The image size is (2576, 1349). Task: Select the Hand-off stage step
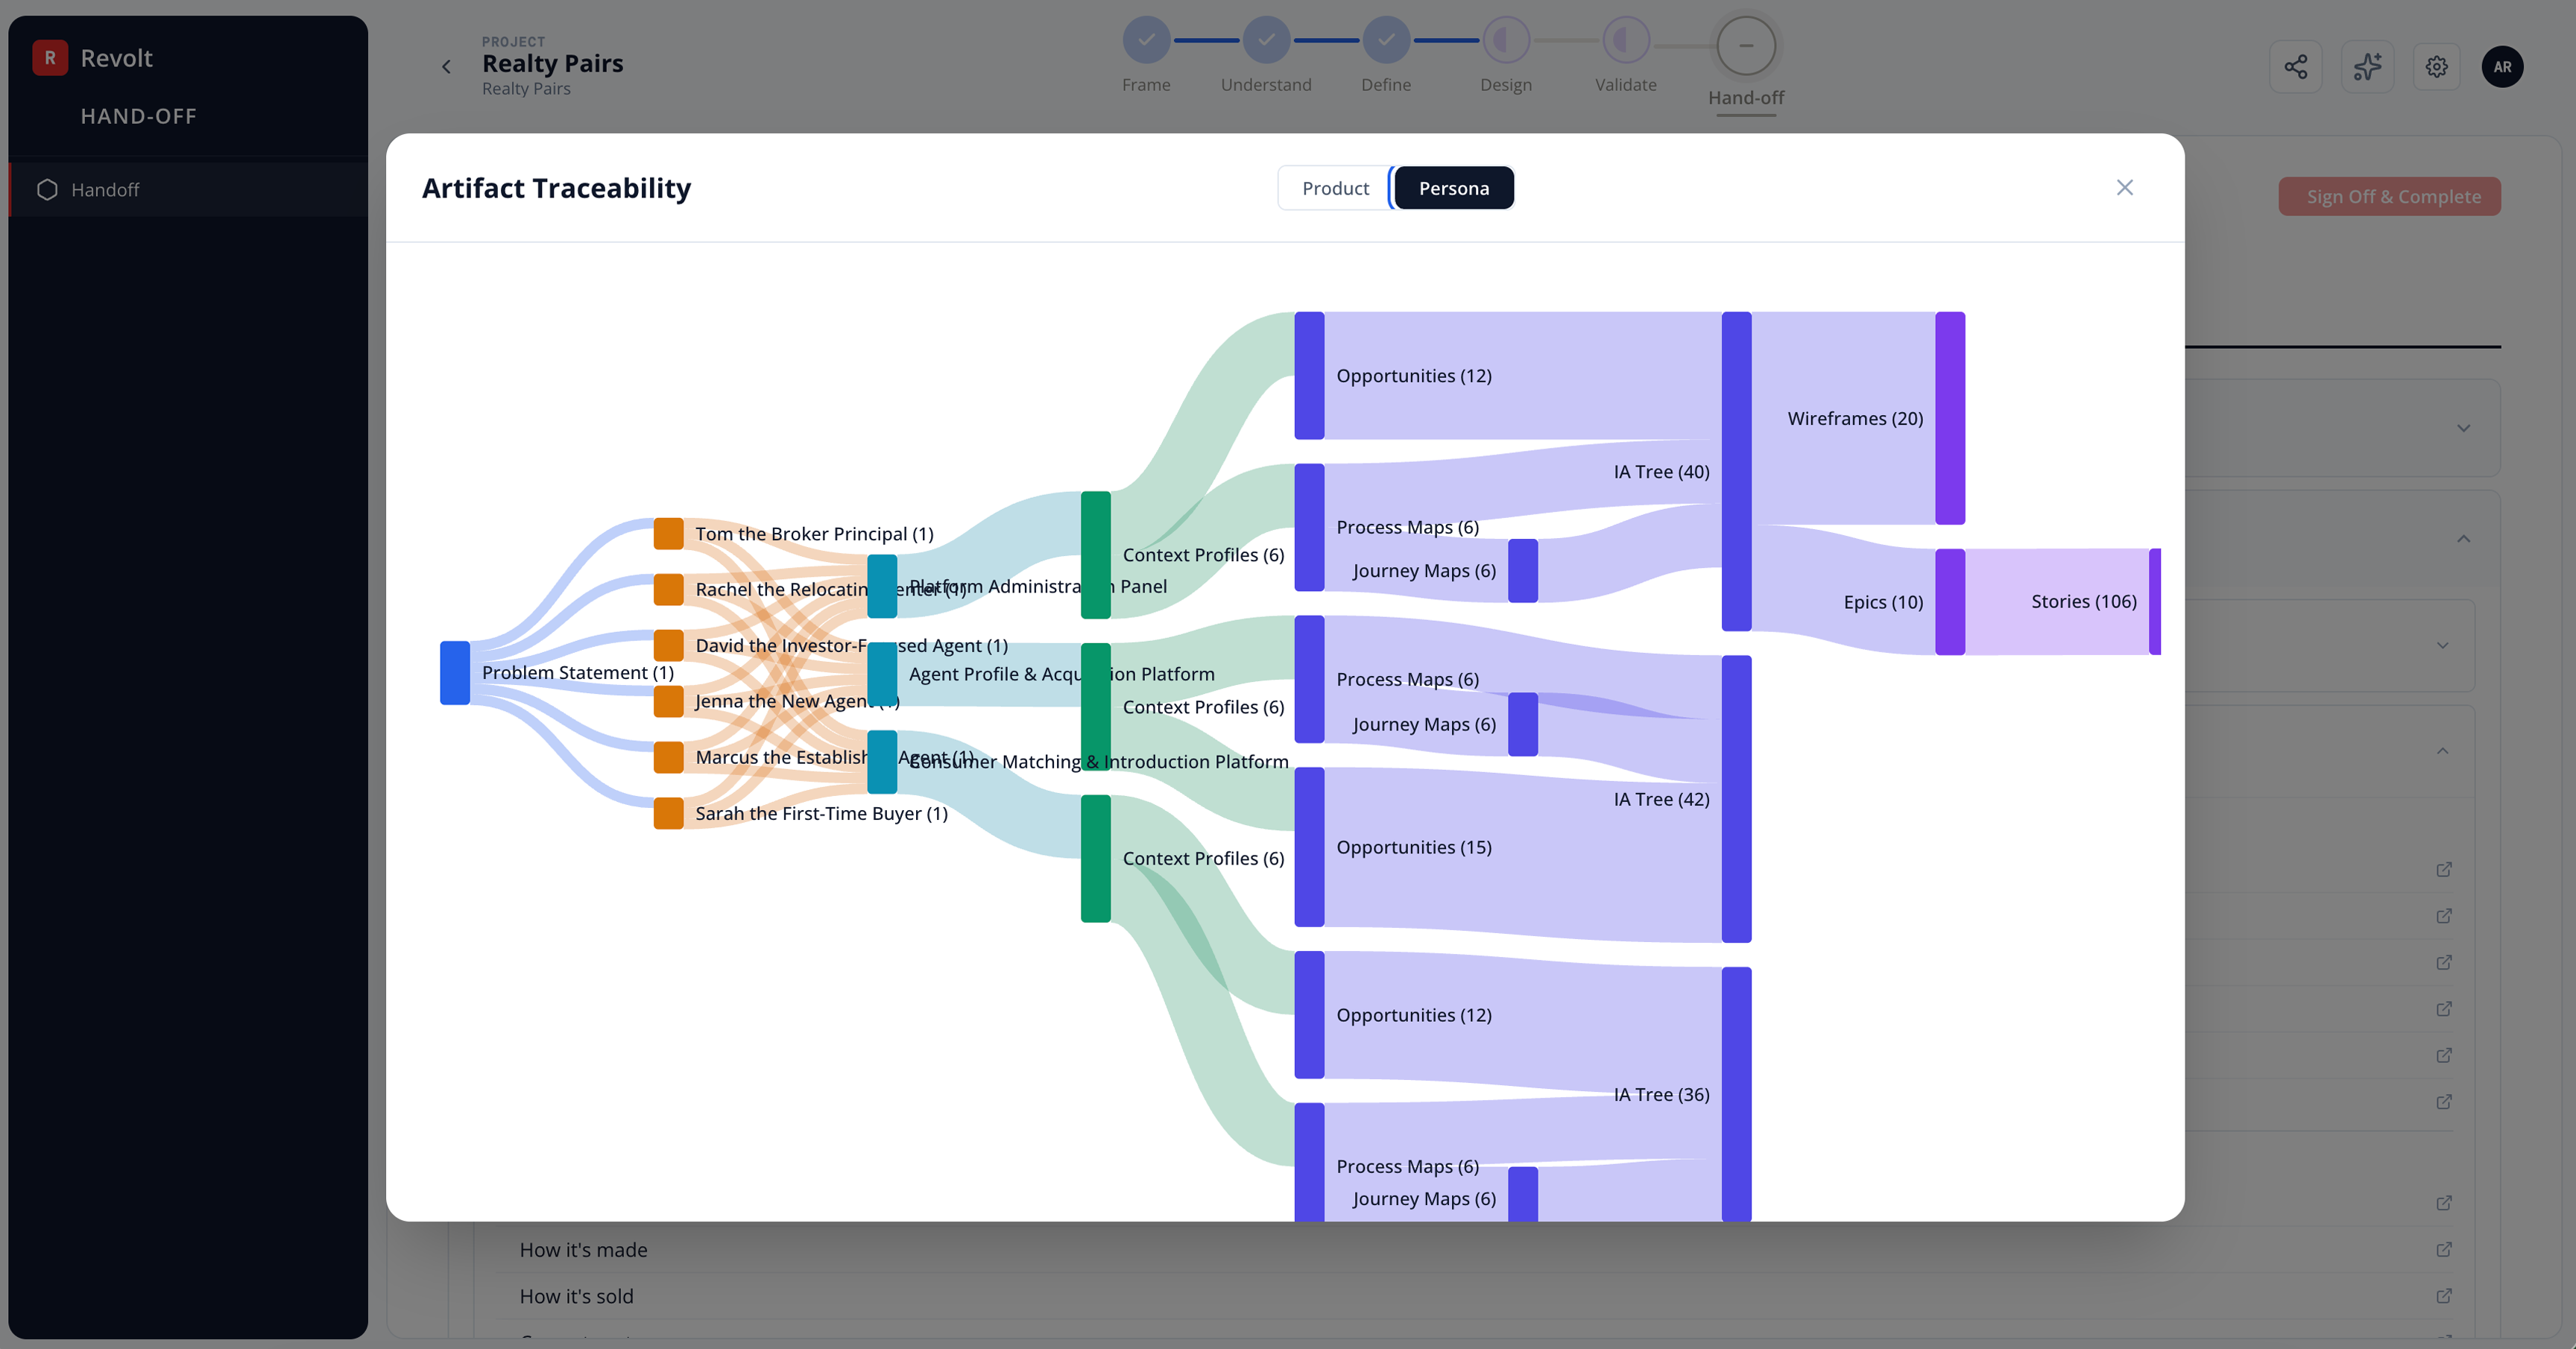click(1746, 45)
